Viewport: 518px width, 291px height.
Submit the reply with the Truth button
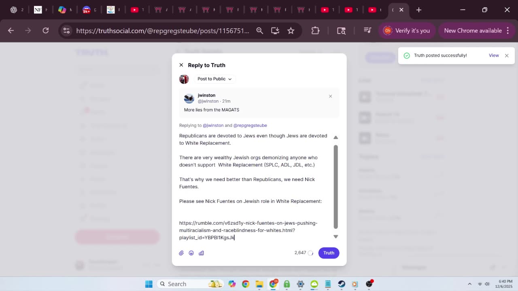[x=329, y=253]
